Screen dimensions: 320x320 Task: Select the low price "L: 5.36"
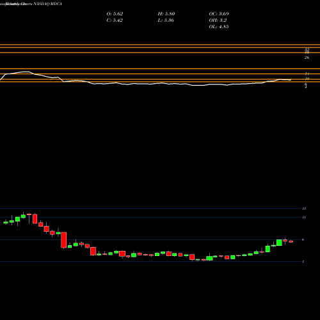(166, 20)
